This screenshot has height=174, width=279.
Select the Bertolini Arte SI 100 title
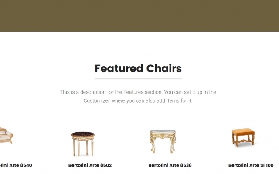251,165
